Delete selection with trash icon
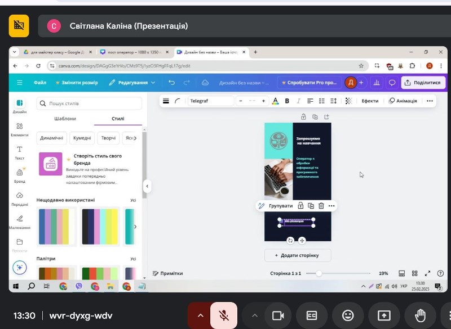The image size is (451, 329). pyautogui.click(x=321, y=206)
